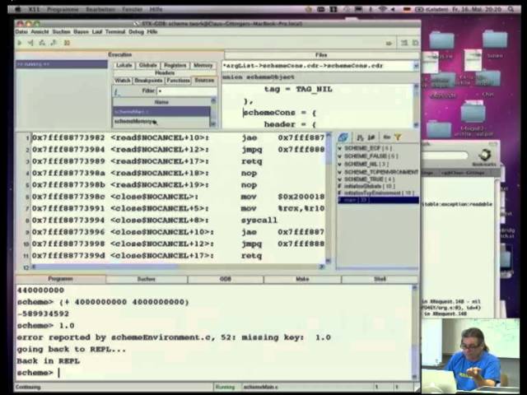
Task: Open the Lauf menu
Action: (97, 31)
